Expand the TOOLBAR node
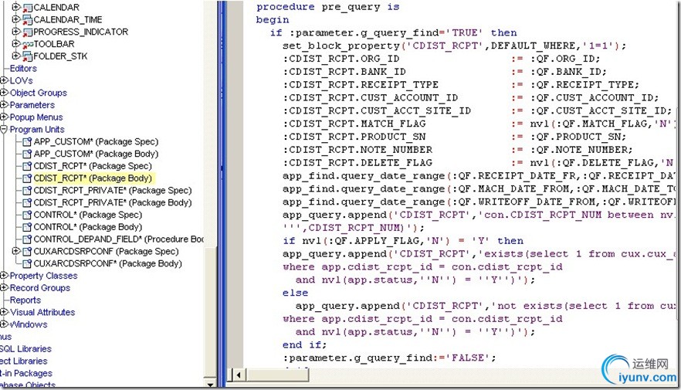Screen dimensions: 681x390 tap(15, 43)
